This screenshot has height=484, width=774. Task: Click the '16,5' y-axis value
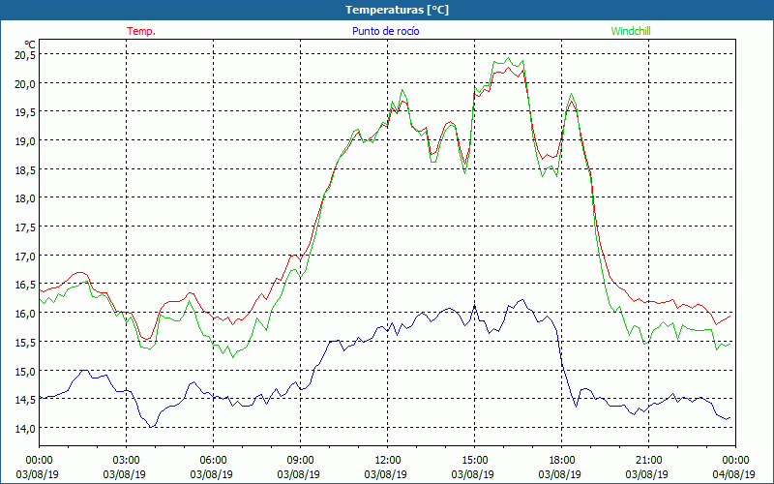coord(25,285)
